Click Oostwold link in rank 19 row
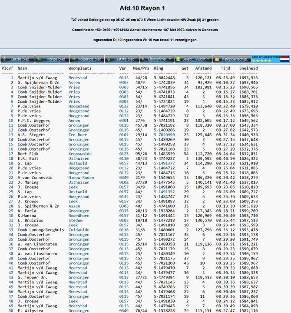Viewport: 291px width, 313px height. (78, 164)
